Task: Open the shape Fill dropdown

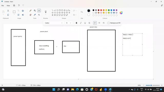Action: pyautogui.click(x=75, y=15)
